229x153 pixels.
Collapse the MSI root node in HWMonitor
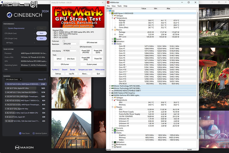108,11
